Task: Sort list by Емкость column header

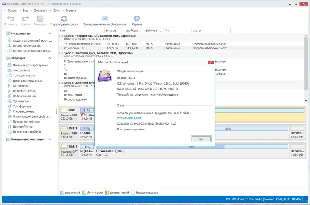Action: [114, 31]
